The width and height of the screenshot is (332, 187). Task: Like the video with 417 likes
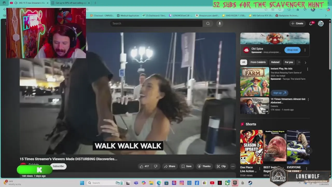click(144, 166)
